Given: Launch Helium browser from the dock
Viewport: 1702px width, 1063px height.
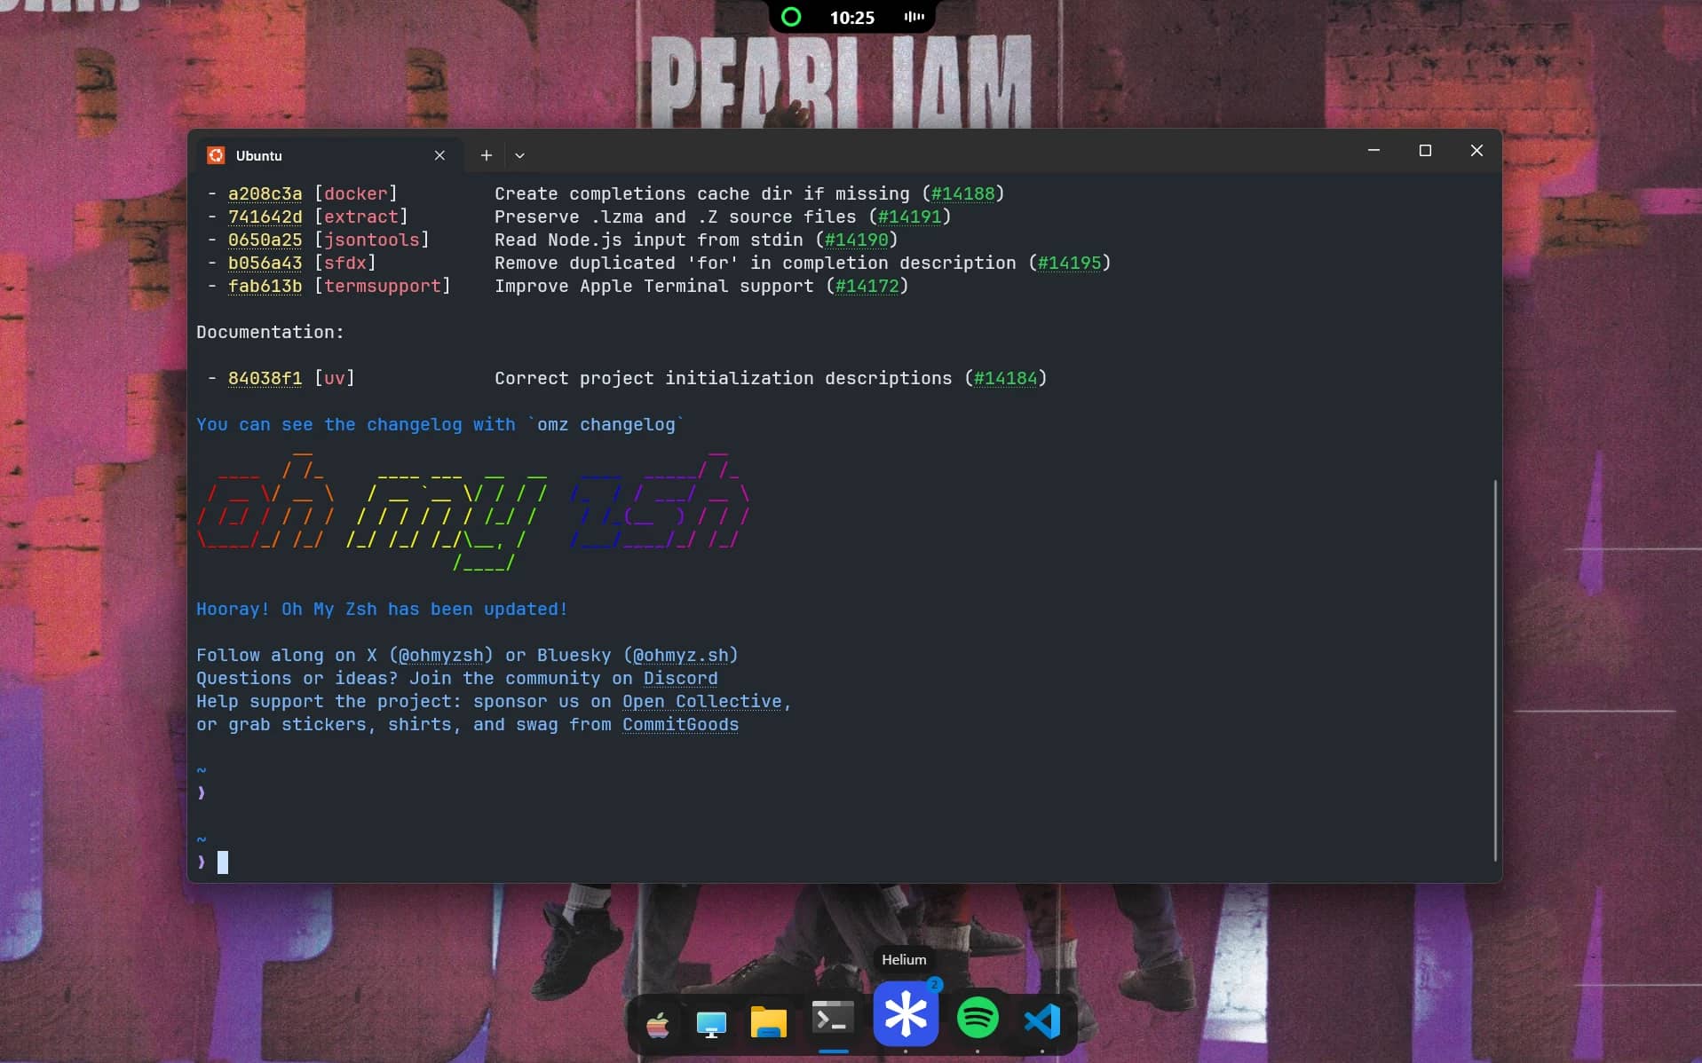Looking at the screenshot, I should point(906,1014).
